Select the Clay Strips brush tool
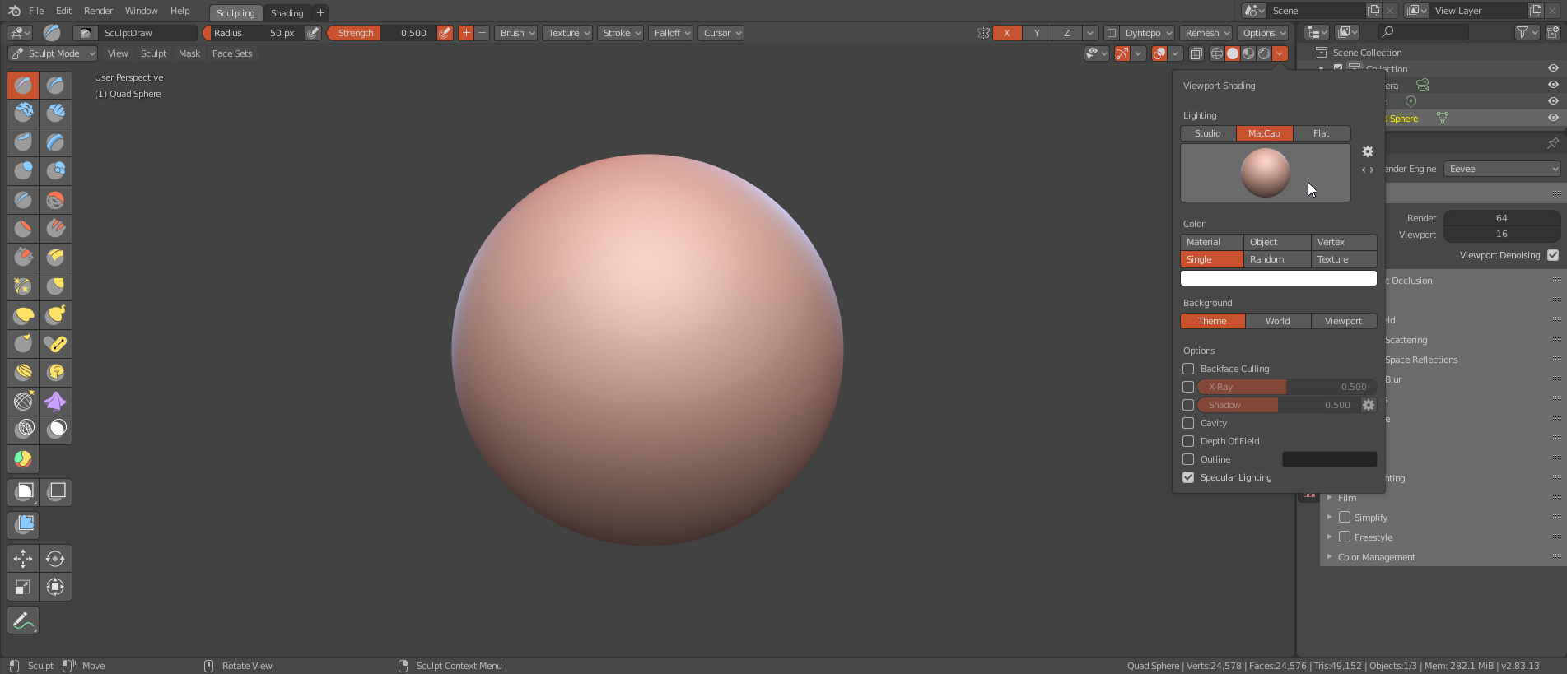The height and width of the screenshot is (674, 1567). [55, 113]
